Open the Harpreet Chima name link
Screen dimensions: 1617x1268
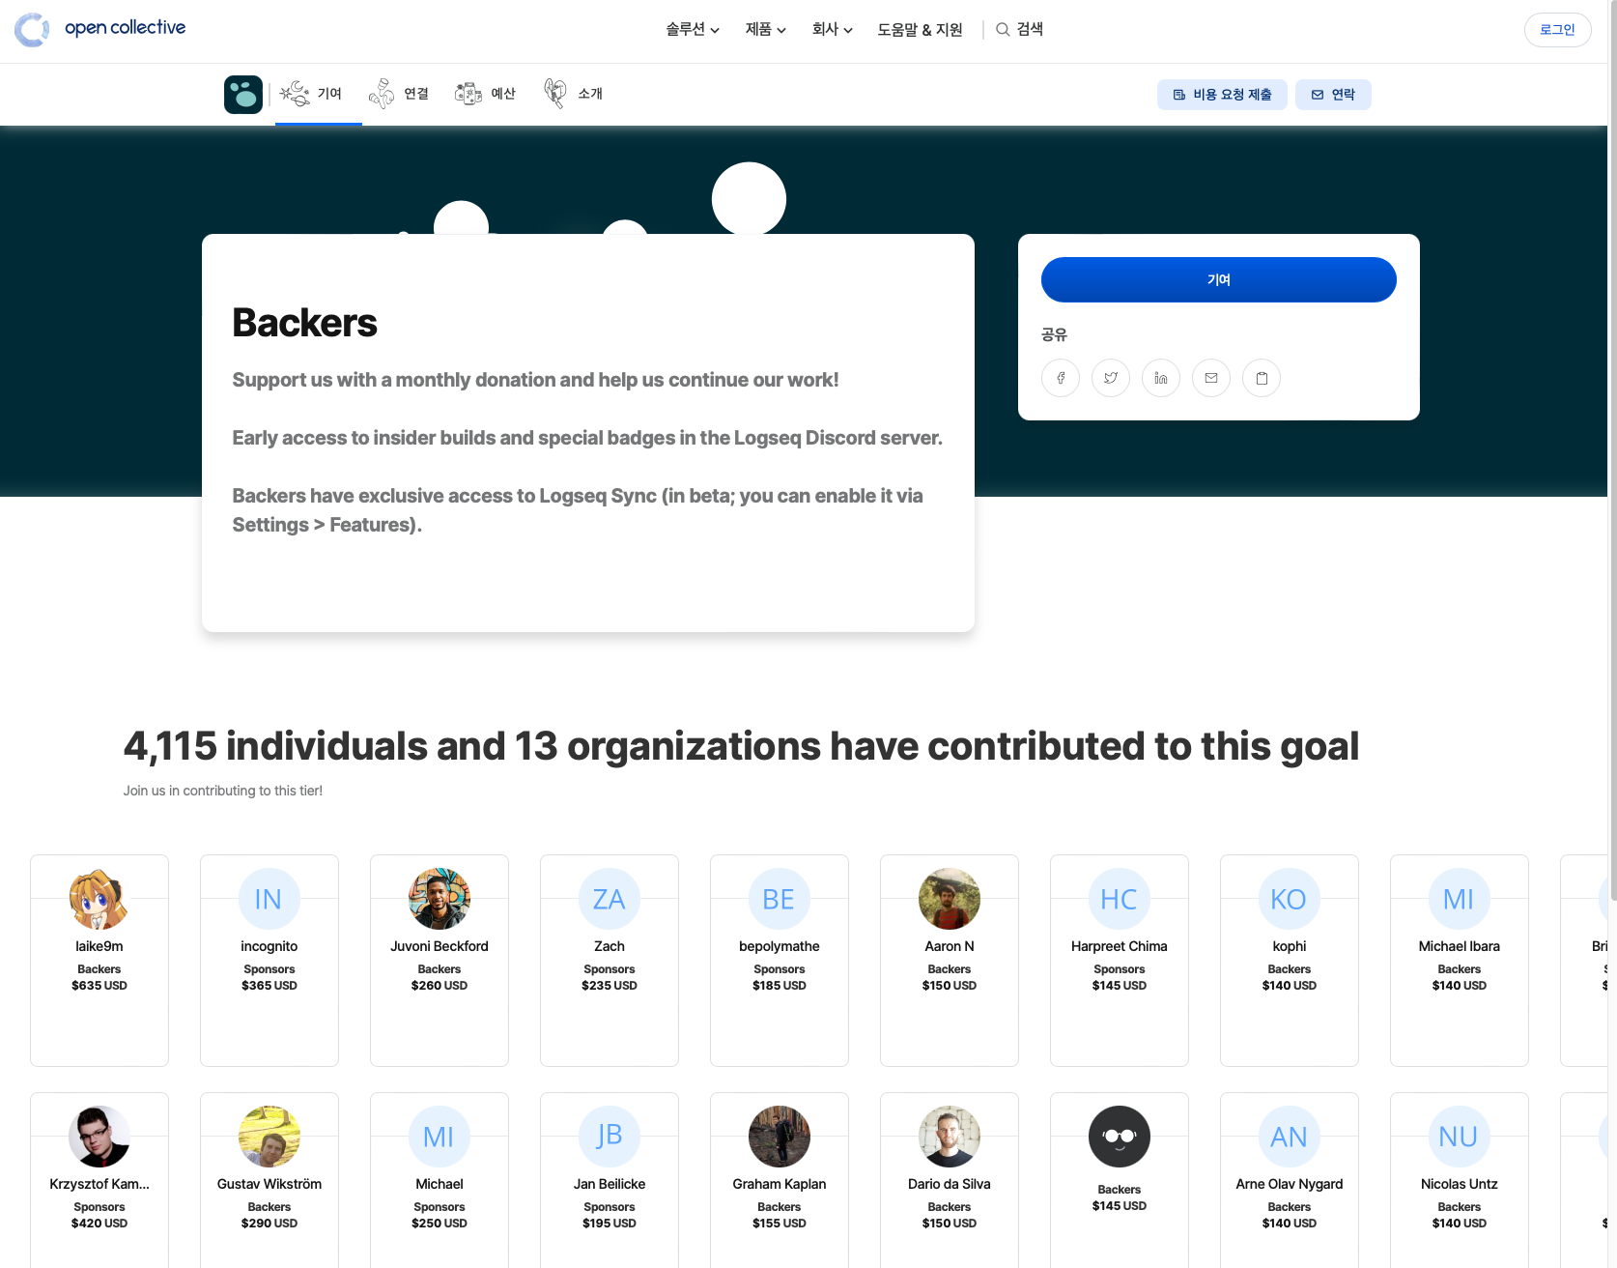(x=1120, y=946)
